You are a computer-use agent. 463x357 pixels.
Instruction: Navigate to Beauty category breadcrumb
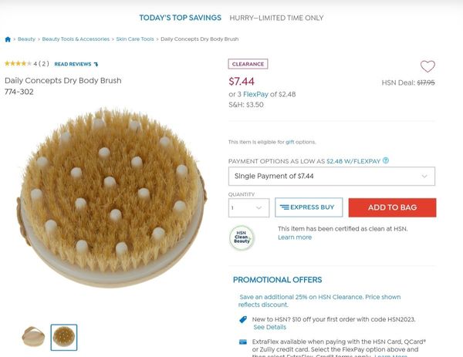pyautogui.click(x=26, y=39)
